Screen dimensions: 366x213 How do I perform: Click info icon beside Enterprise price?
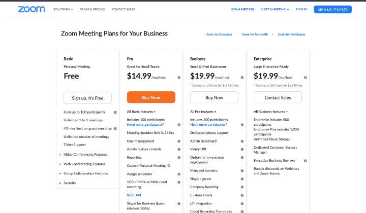(x=306, y=78)
